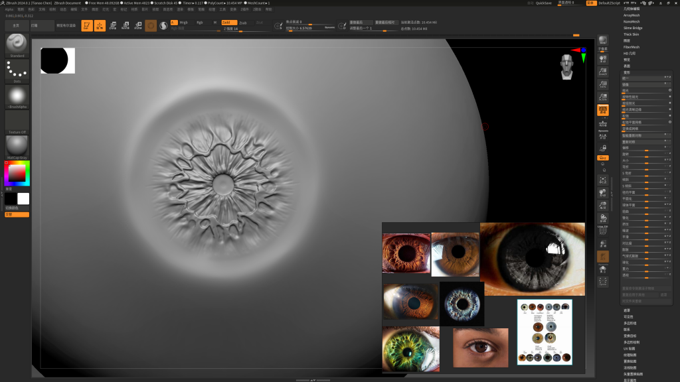Screen dimensions: 680x382
Task: Click the large black-iris reference eye image
Action: point(533,259)
